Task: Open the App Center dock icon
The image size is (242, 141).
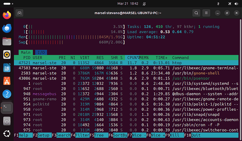Action: click(x=6, y=81)
